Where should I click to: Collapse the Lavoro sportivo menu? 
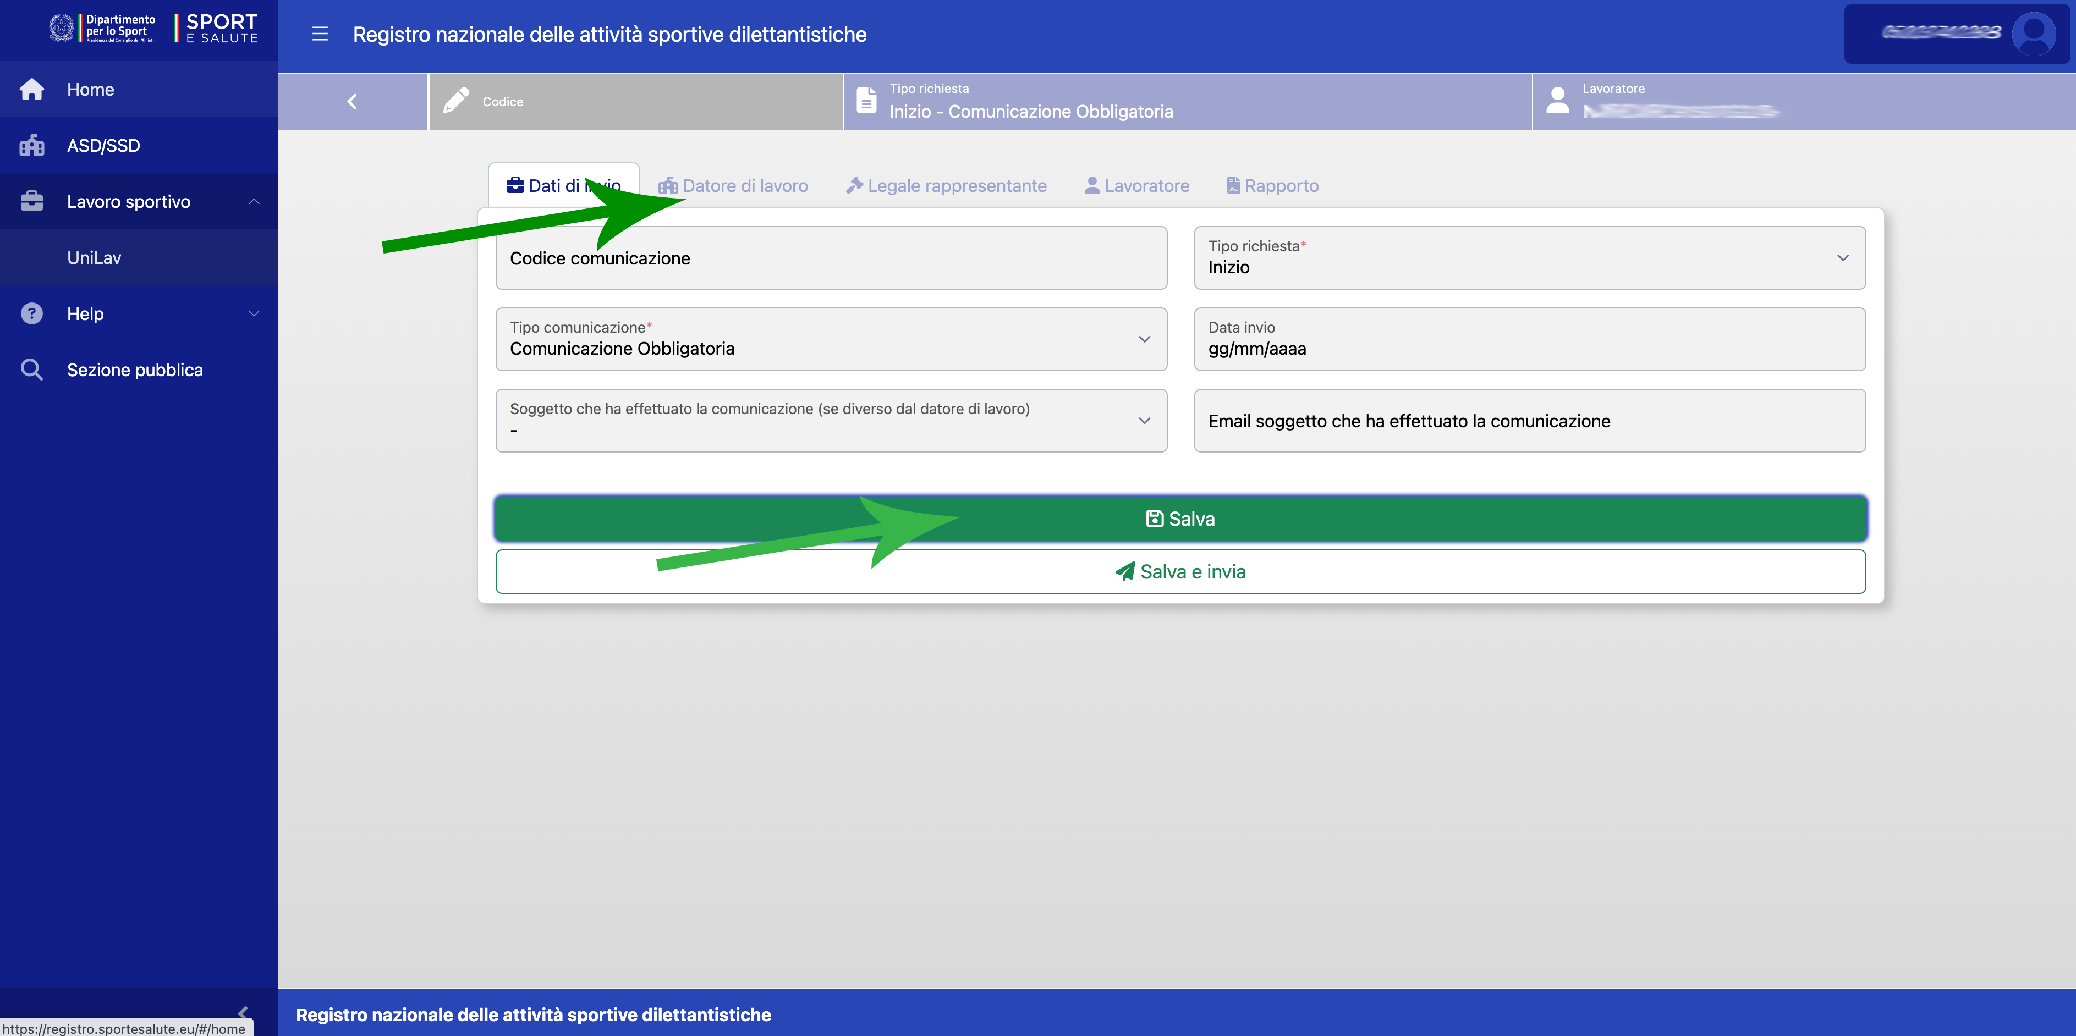(254, 201)
